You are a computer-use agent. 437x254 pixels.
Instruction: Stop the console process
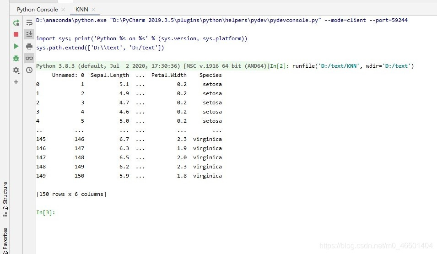[x=16, y=34]
